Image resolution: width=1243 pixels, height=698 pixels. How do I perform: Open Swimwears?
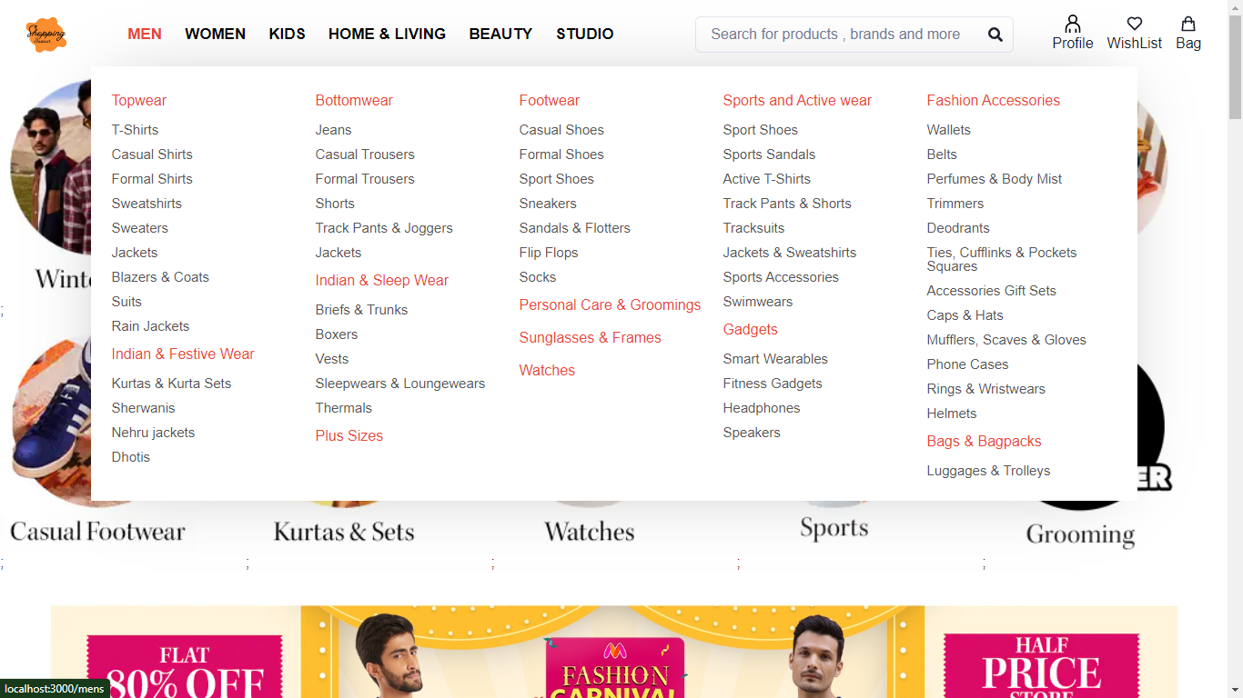coord(758,302)
